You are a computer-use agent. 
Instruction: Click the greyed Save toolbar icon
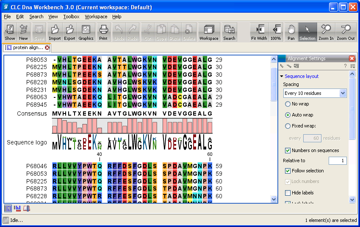click(x=39, y=32)
